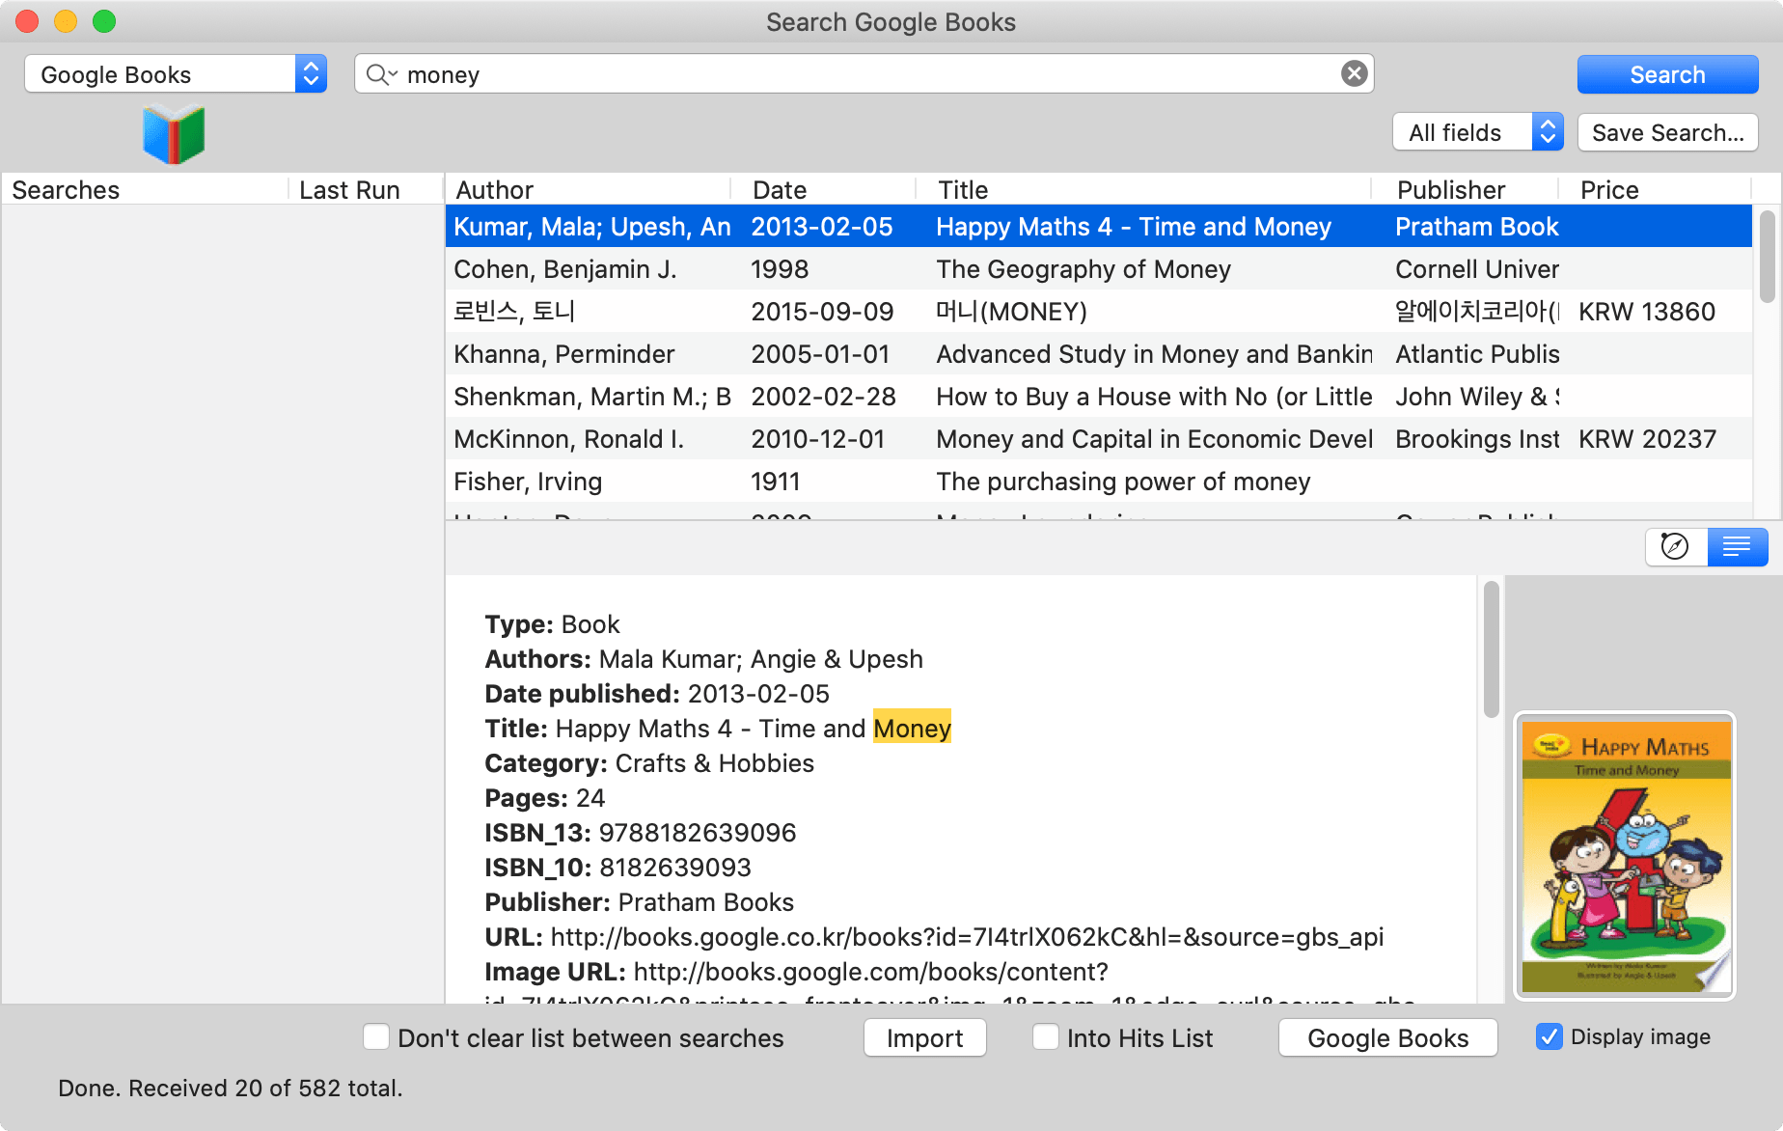This screenshot has width=1783, height=1131.
Task: Click the green zoom window button
Action: [104, 21]
